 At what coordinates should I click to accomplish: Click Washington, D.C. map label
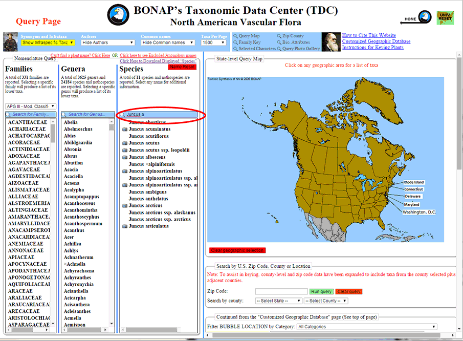[x=419, y=212]
